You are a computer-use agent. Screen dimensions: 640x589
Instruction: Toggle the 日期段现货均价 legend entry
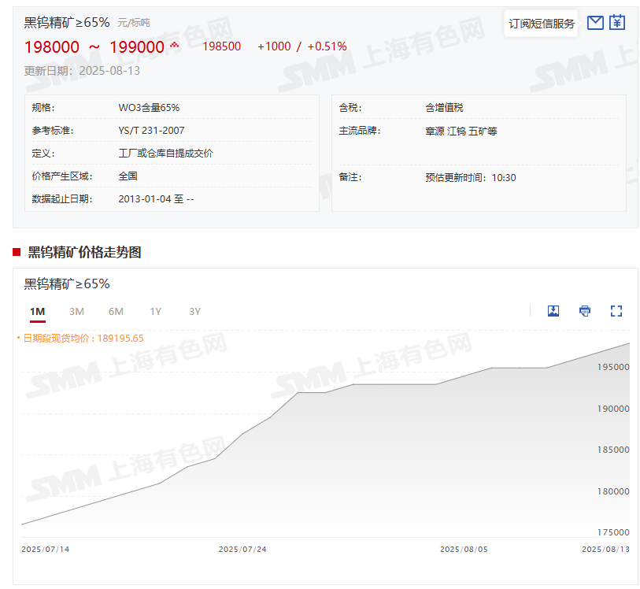click(x=81, y=339)
